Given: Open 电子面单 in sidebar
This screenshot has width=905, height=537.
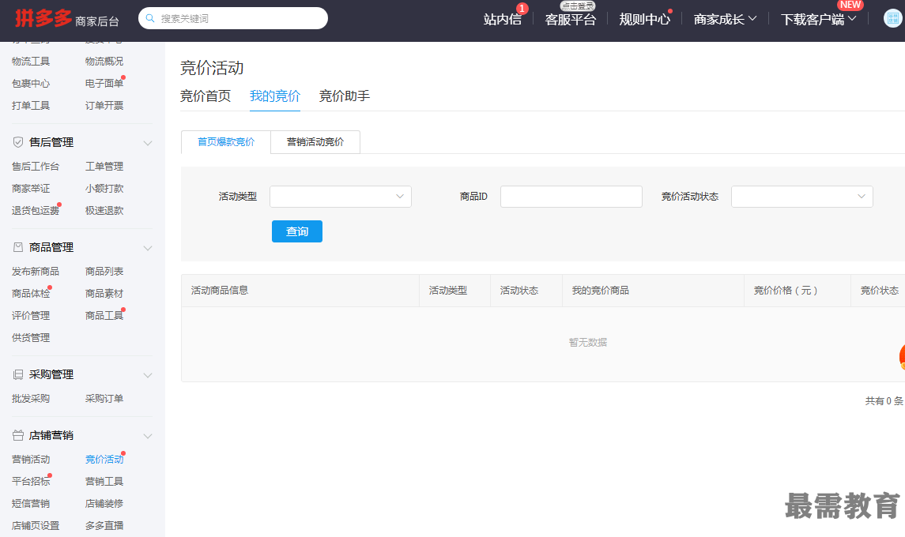Looking at the screenshot, I should [x=104, y=83].
